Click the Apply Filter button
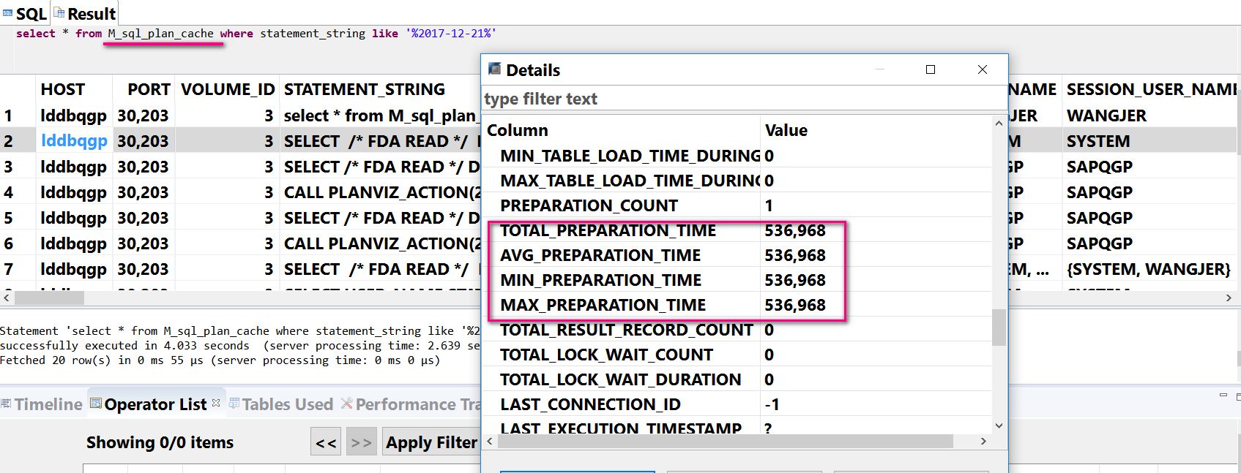The height and width of the screenshot is (473, 1241). tap(431, 442)
